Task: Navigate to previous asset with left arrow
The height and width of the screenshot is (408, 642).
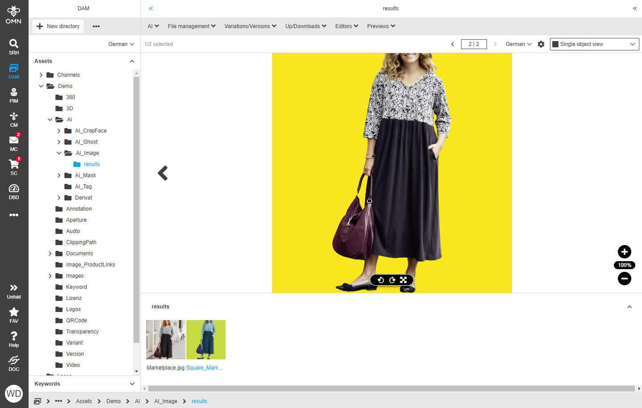Action: (163, 173)
